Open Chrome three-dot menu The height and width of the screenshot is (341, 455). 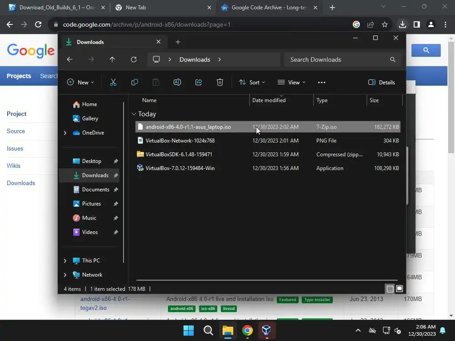[445, 24]
